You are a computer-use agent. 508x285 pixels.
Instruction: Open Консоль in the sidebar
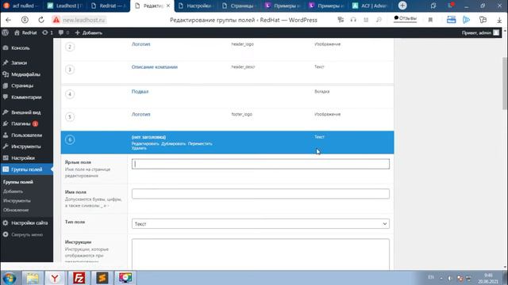tap(21, 47)
